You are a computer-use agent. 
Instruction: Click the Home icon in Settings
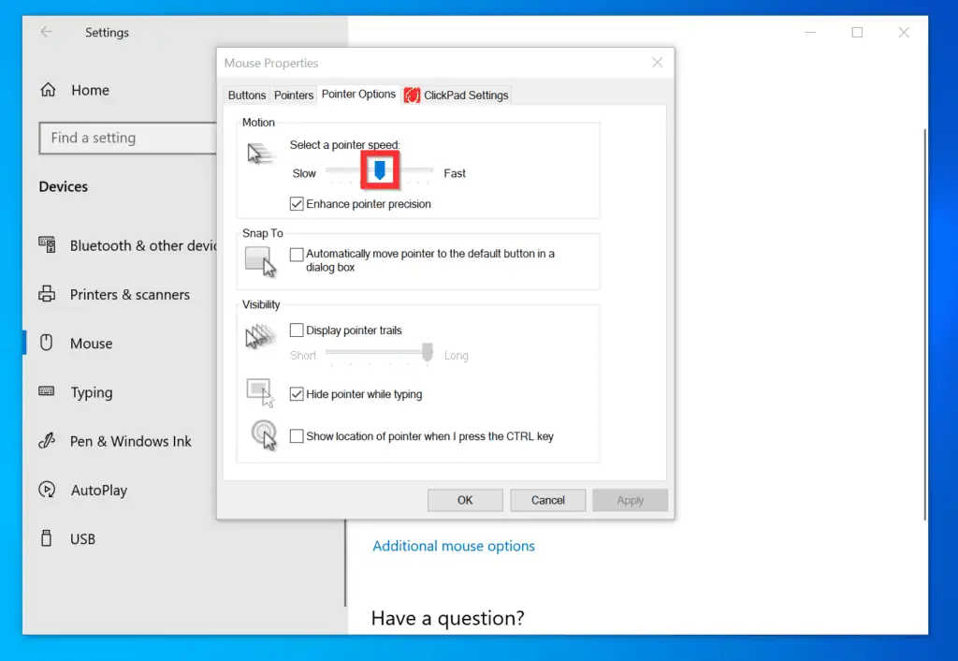pyautogui.click(x=46, y=90)
